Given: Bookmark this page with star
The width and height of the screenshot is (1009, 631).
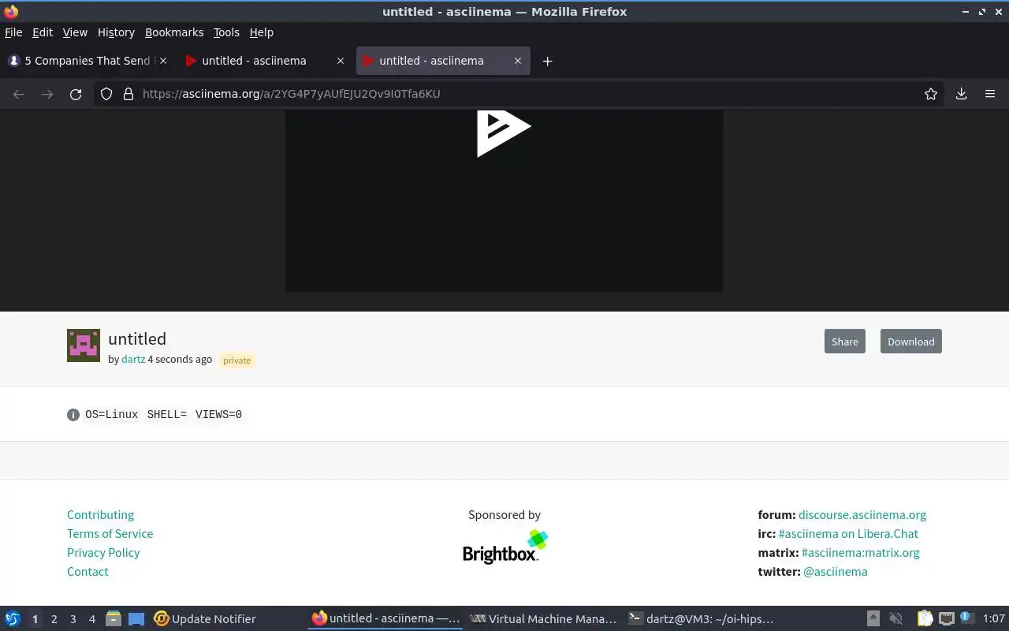Looking at the screenshot, I should click(931, 94).
